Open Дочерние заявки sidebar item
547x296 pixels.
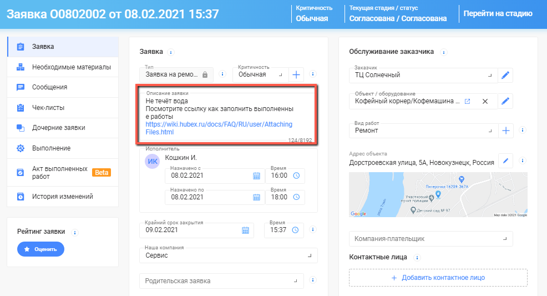pos(63,128)
